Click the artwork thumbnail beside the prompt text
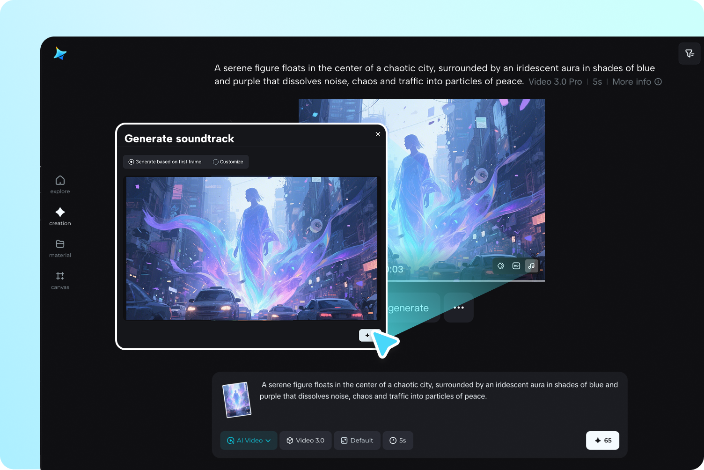The image size is (704, 470). point(237,399)
